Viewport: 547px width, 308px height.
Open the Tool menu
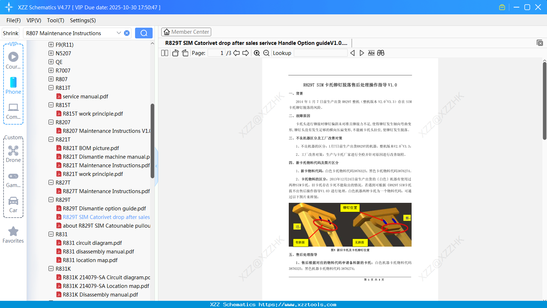[55, 20]
